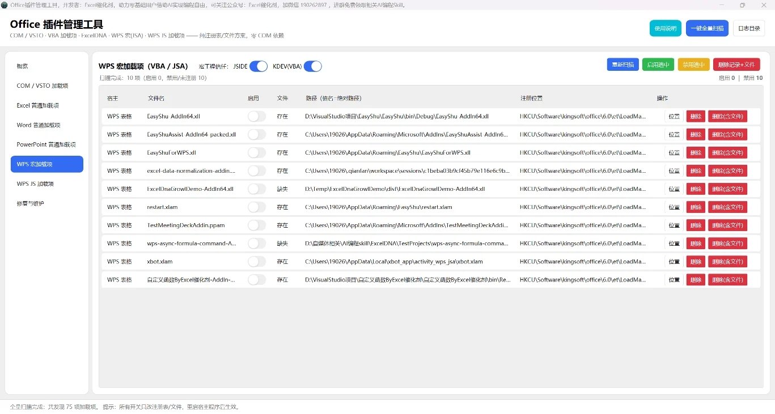
Task: Click the 使用说明 button
Action: (666, 28)
